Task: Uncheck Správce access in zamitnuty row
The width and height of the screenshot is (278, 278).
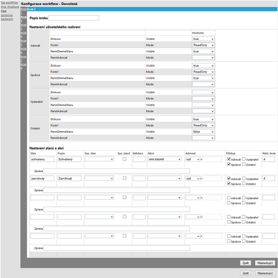Action: tap(229, 183)
